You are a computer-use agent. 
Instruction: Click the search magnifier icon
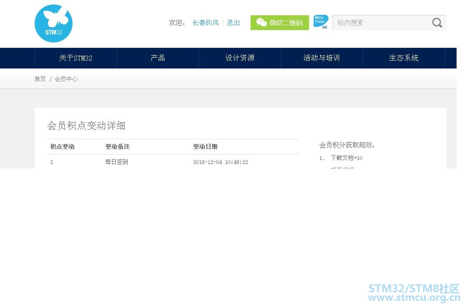click(437, 23)
